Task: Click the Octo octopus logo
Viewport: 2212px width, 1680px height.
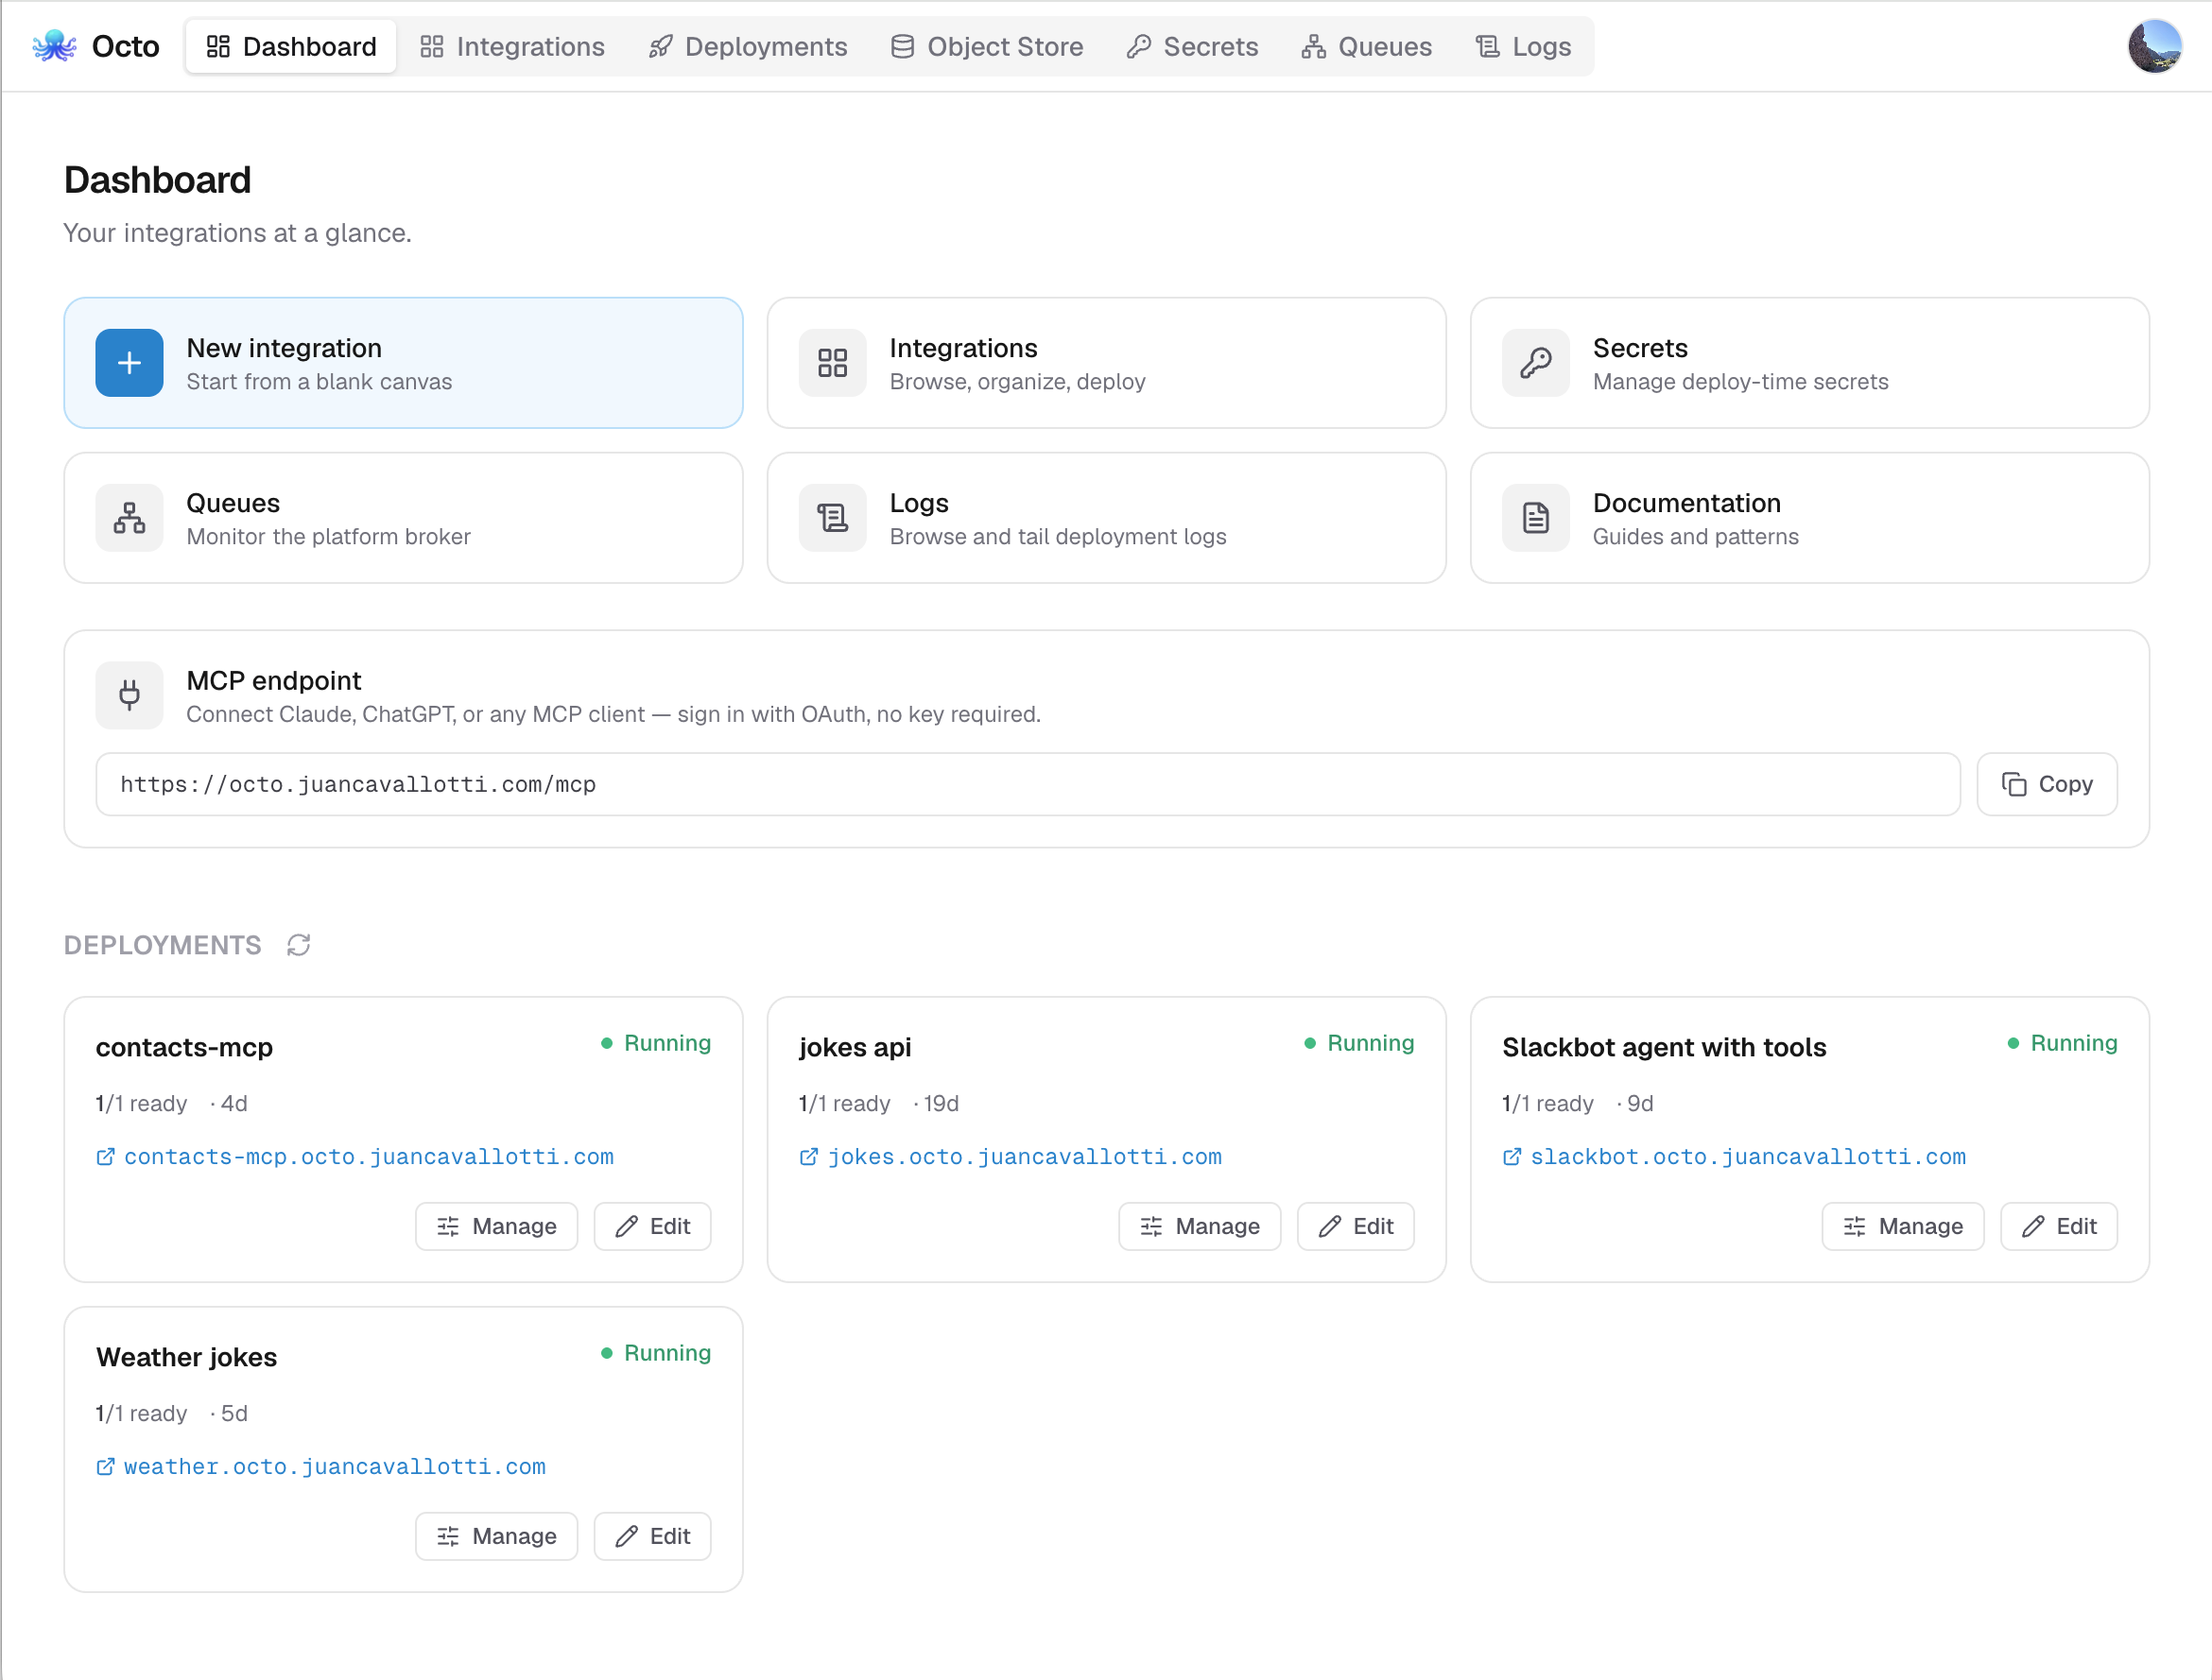Action: click(x=54, y=46)
